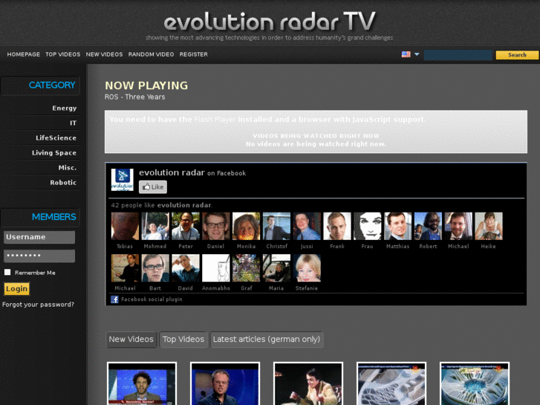Open the US flag language icon

point(406,54)
